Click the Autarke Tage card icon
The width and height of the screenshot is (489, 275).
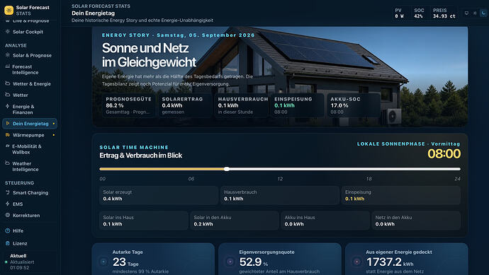(103, 262)
